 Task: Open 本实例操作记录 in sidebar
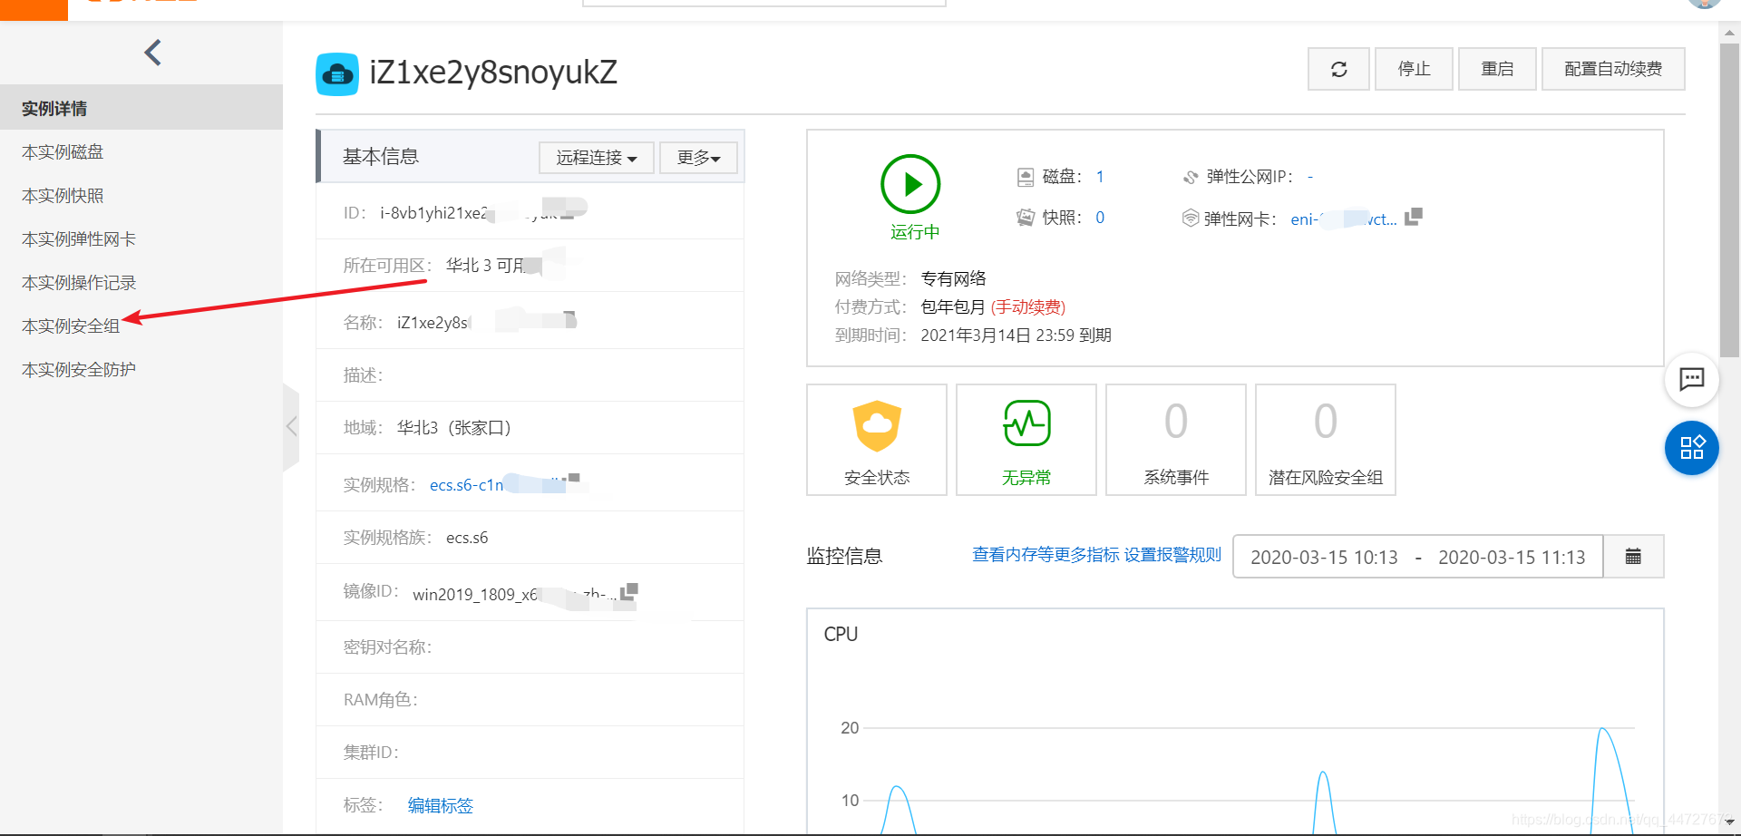click(x=79, y=283)
